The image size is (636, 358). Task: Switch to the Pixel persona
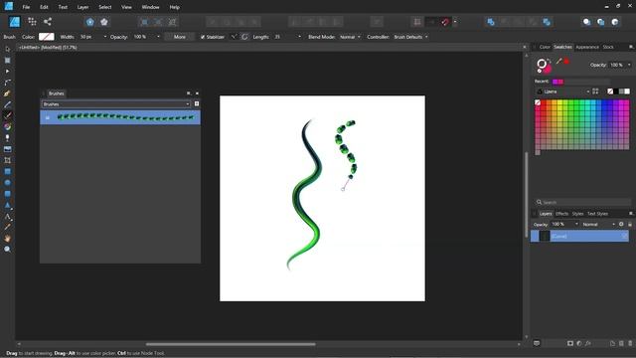tap(32, 22)
